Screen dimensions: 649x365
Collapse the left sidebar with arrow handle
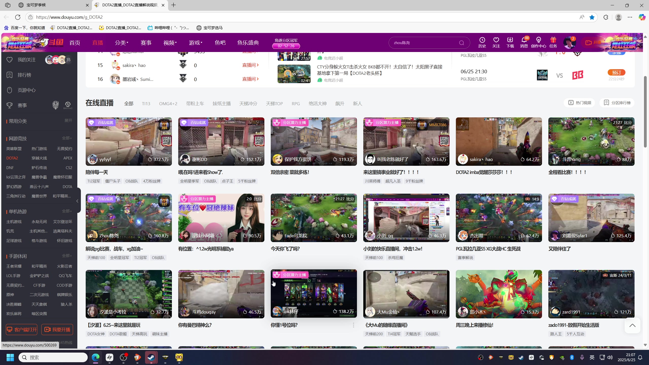(78, 201)
